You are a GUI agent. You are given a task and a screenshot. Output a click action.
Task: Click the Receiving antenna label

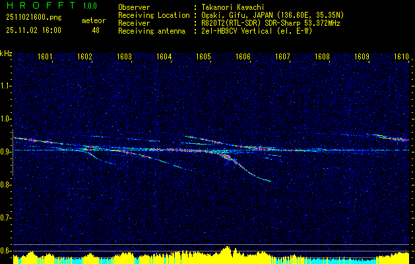tap(152, 31)
